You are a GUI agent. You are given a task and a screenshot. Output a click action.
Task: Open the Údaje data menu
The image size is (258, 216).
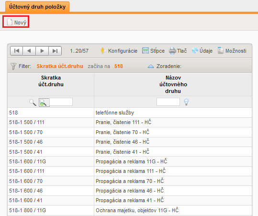(x=202, y=51)
